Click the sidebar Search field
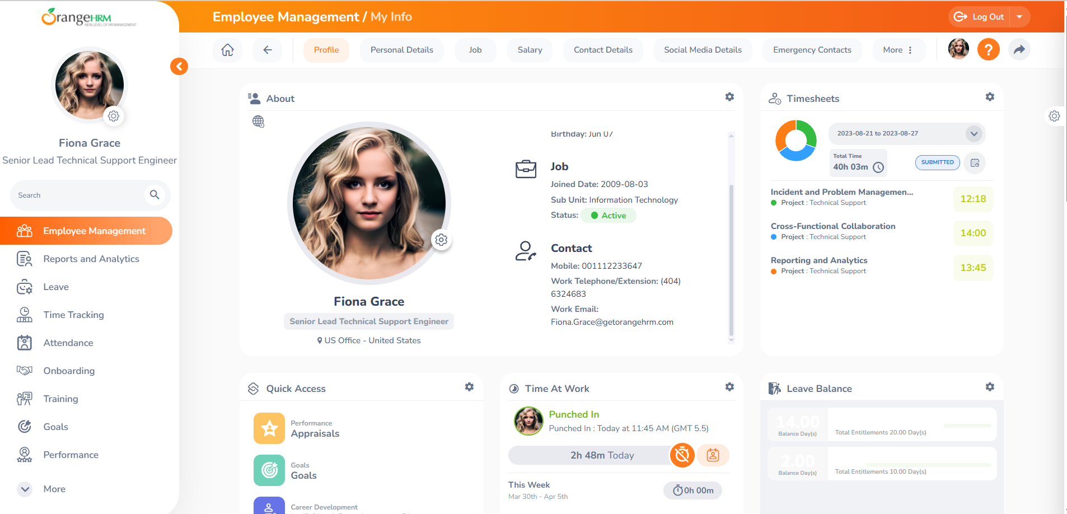 78,195
